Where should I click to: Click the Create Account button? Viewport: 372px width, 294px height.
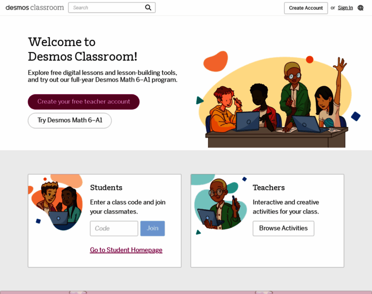click(x=306, y=8)
